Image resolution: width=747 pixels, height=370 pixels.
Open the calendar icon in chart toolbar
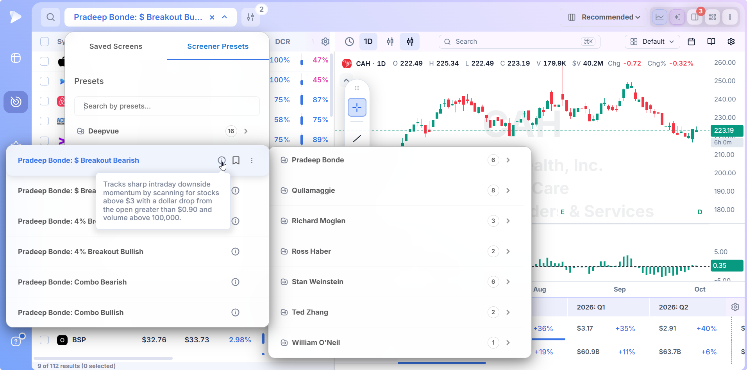click(x=691, y=42)
